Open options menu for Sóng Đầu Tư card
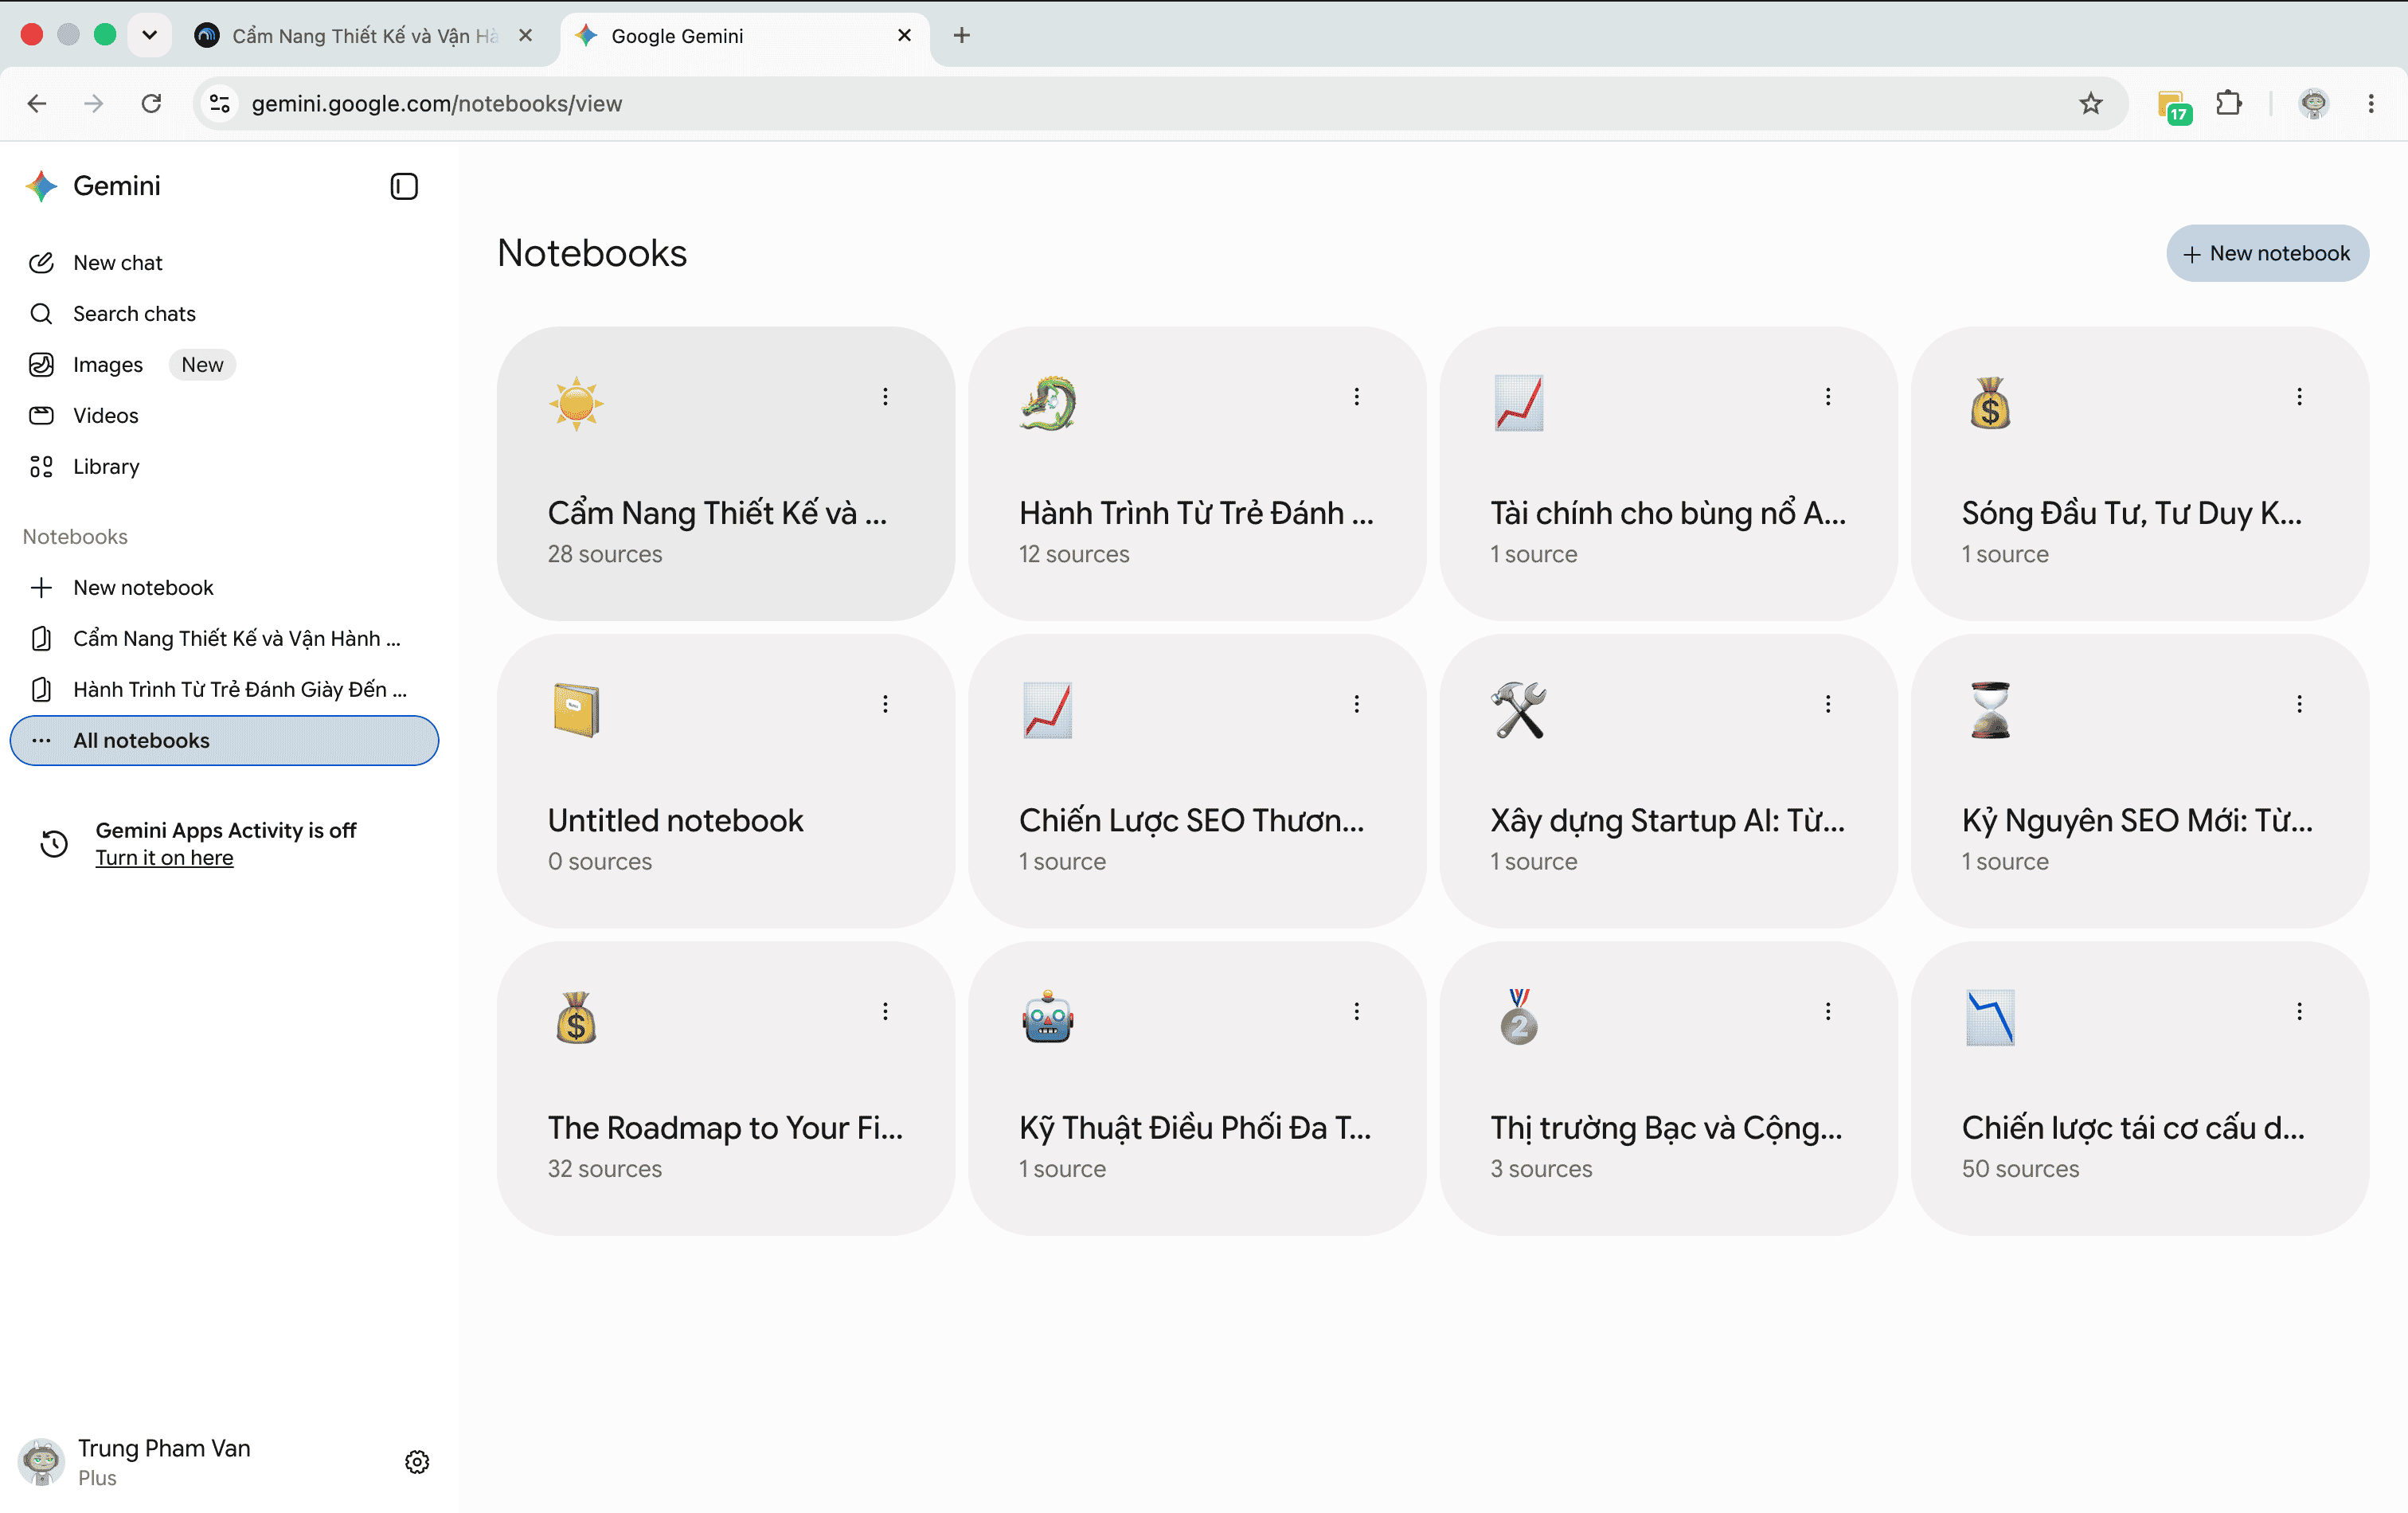2408x1513 pixels. tap(2299, 397)
